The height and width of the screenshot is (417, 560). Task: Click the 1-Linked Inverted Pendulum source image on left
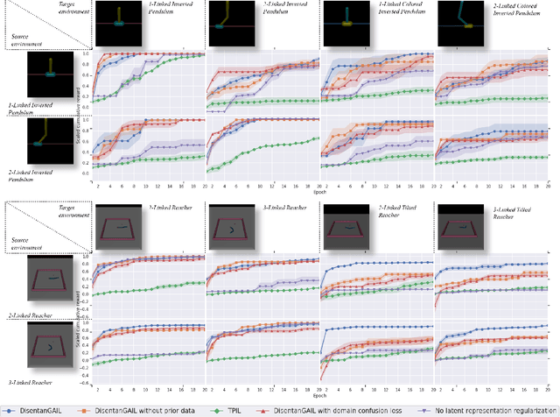[x=51, y=76]
